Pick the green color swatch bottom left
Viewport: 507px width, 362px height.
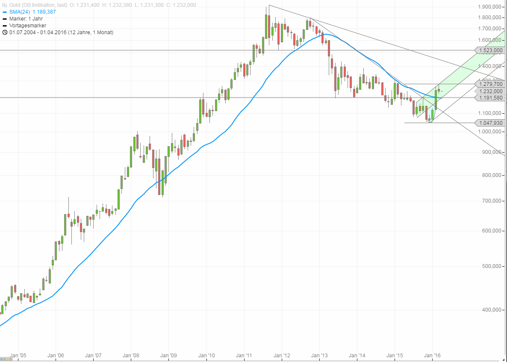tap(4, 359)
